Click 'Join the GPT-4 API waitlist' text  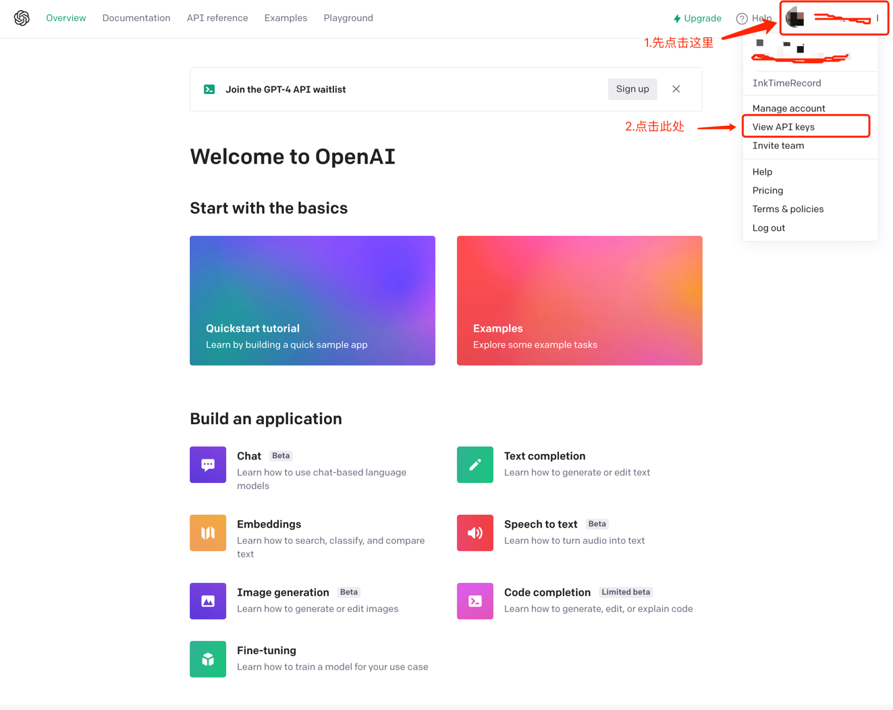click(x=286, y=89)
